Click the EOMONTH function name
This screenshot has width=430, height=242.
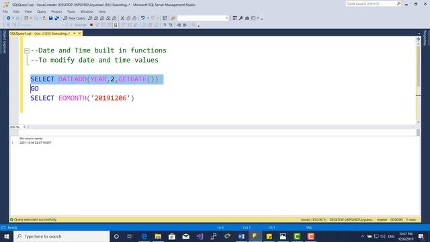pos(73,98)
